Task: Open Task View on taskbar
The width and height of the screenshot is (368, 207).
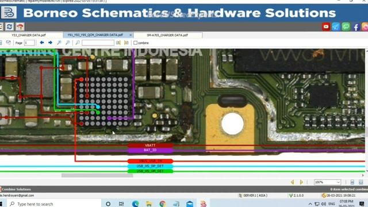Action: tap(121, 204)
